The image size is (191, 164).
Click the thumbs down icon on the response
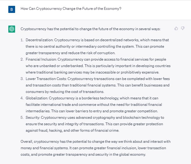tap(183, 28)
